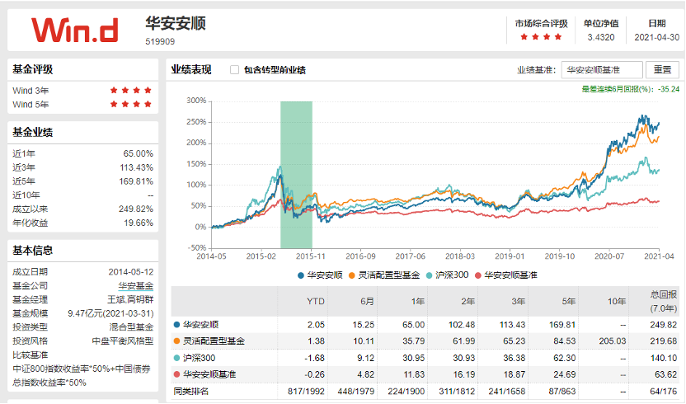Viewport: 686px width, 404px height.
Task: Click the 2021-04 x-axis label
Action: tap(659, 256)
